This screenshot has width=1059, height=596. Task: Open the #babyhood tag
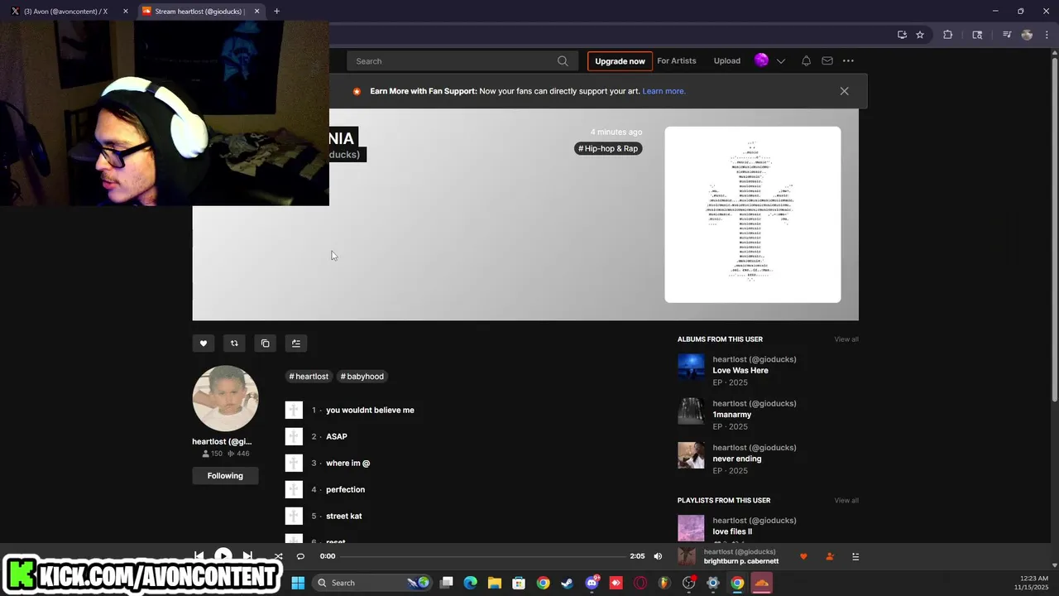click(362, 377)
